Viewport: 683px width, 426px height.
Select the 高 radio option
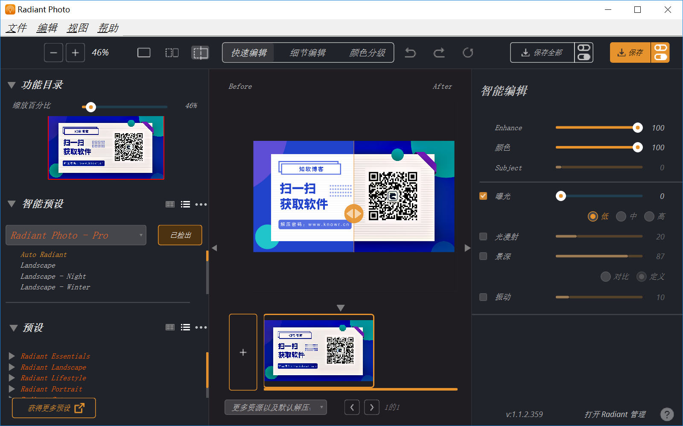point(649,216)
